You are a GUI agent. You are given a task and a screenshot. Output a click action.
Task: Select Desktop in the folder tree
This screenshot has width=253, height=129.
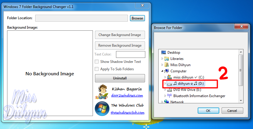click(174, 53)
